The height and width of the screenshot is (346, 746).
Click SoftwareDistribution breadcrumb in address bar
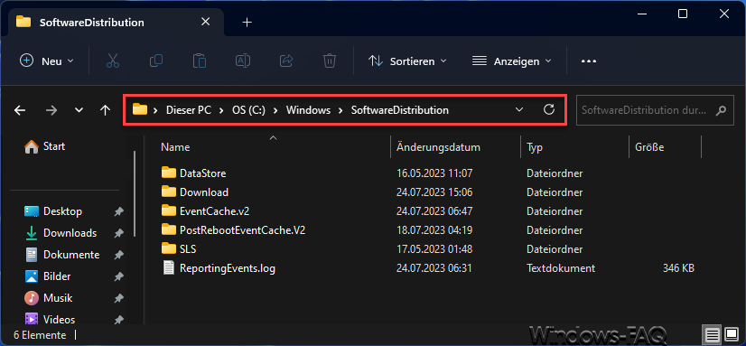pos(399,110)
